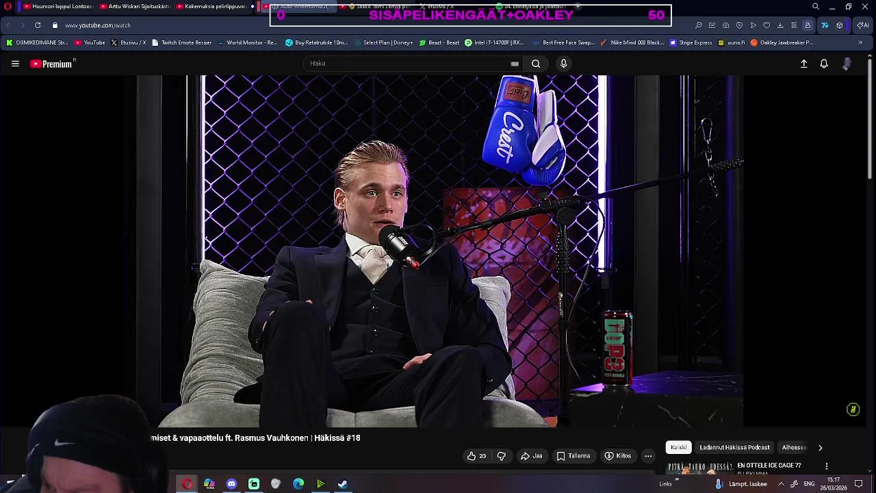
Task: Click the suggested video thumbnail in the sidebar
Action: [x=700, y=468]
